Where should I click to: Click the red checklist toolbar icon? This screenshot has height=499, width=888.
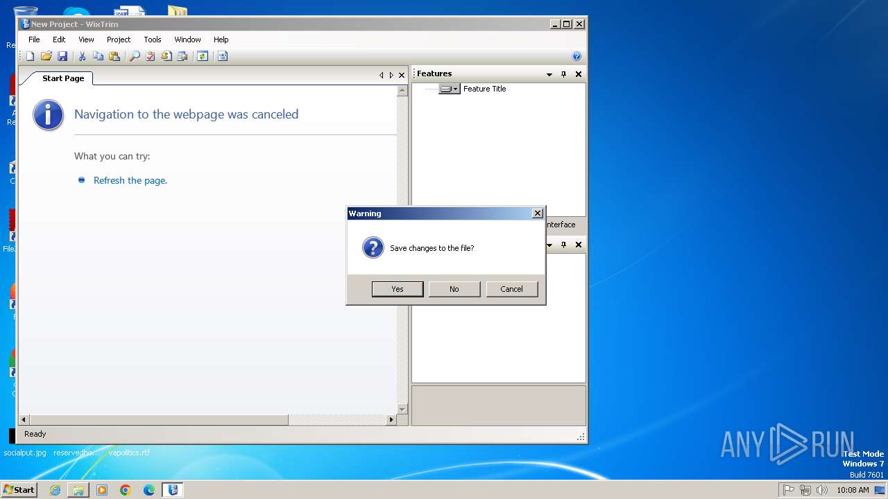[151, 56]
